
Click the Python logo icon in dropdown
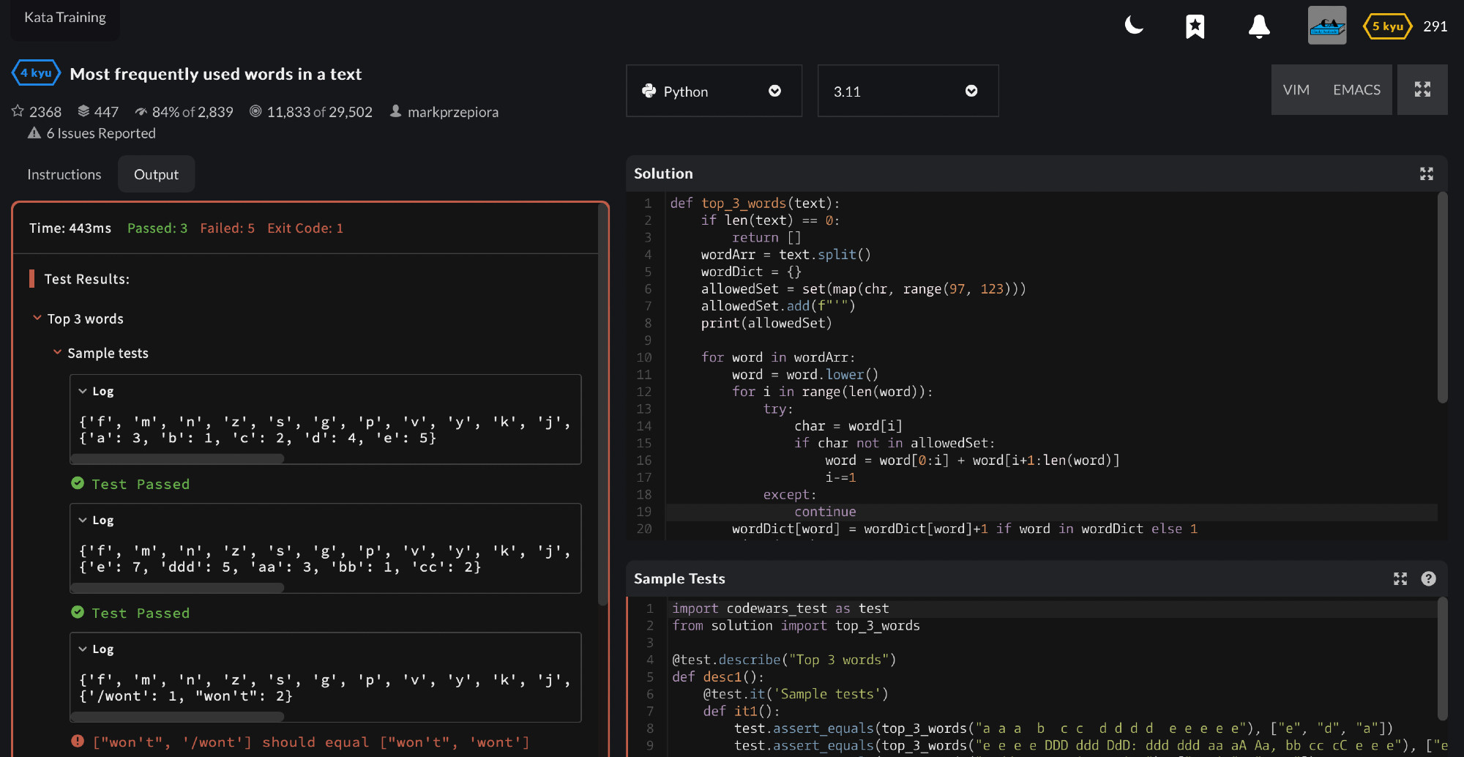tap(649, 91)
